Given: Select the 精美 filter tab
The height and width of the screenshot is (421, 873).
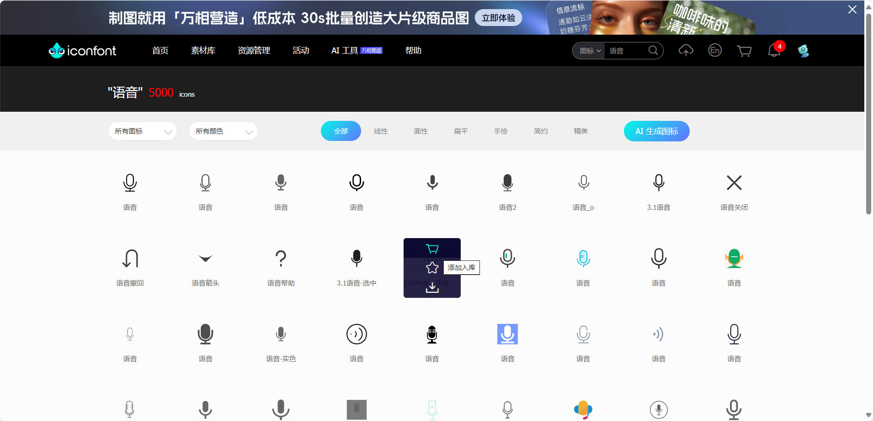Looking at the screenshot, I should [x=581, y=131].
